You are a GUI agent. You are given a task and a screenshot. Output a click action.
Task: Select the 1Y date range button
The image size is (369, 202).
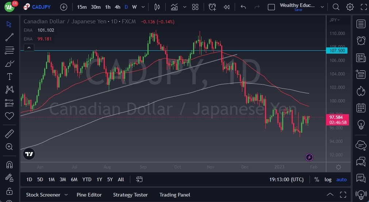(x=99, y=179)
